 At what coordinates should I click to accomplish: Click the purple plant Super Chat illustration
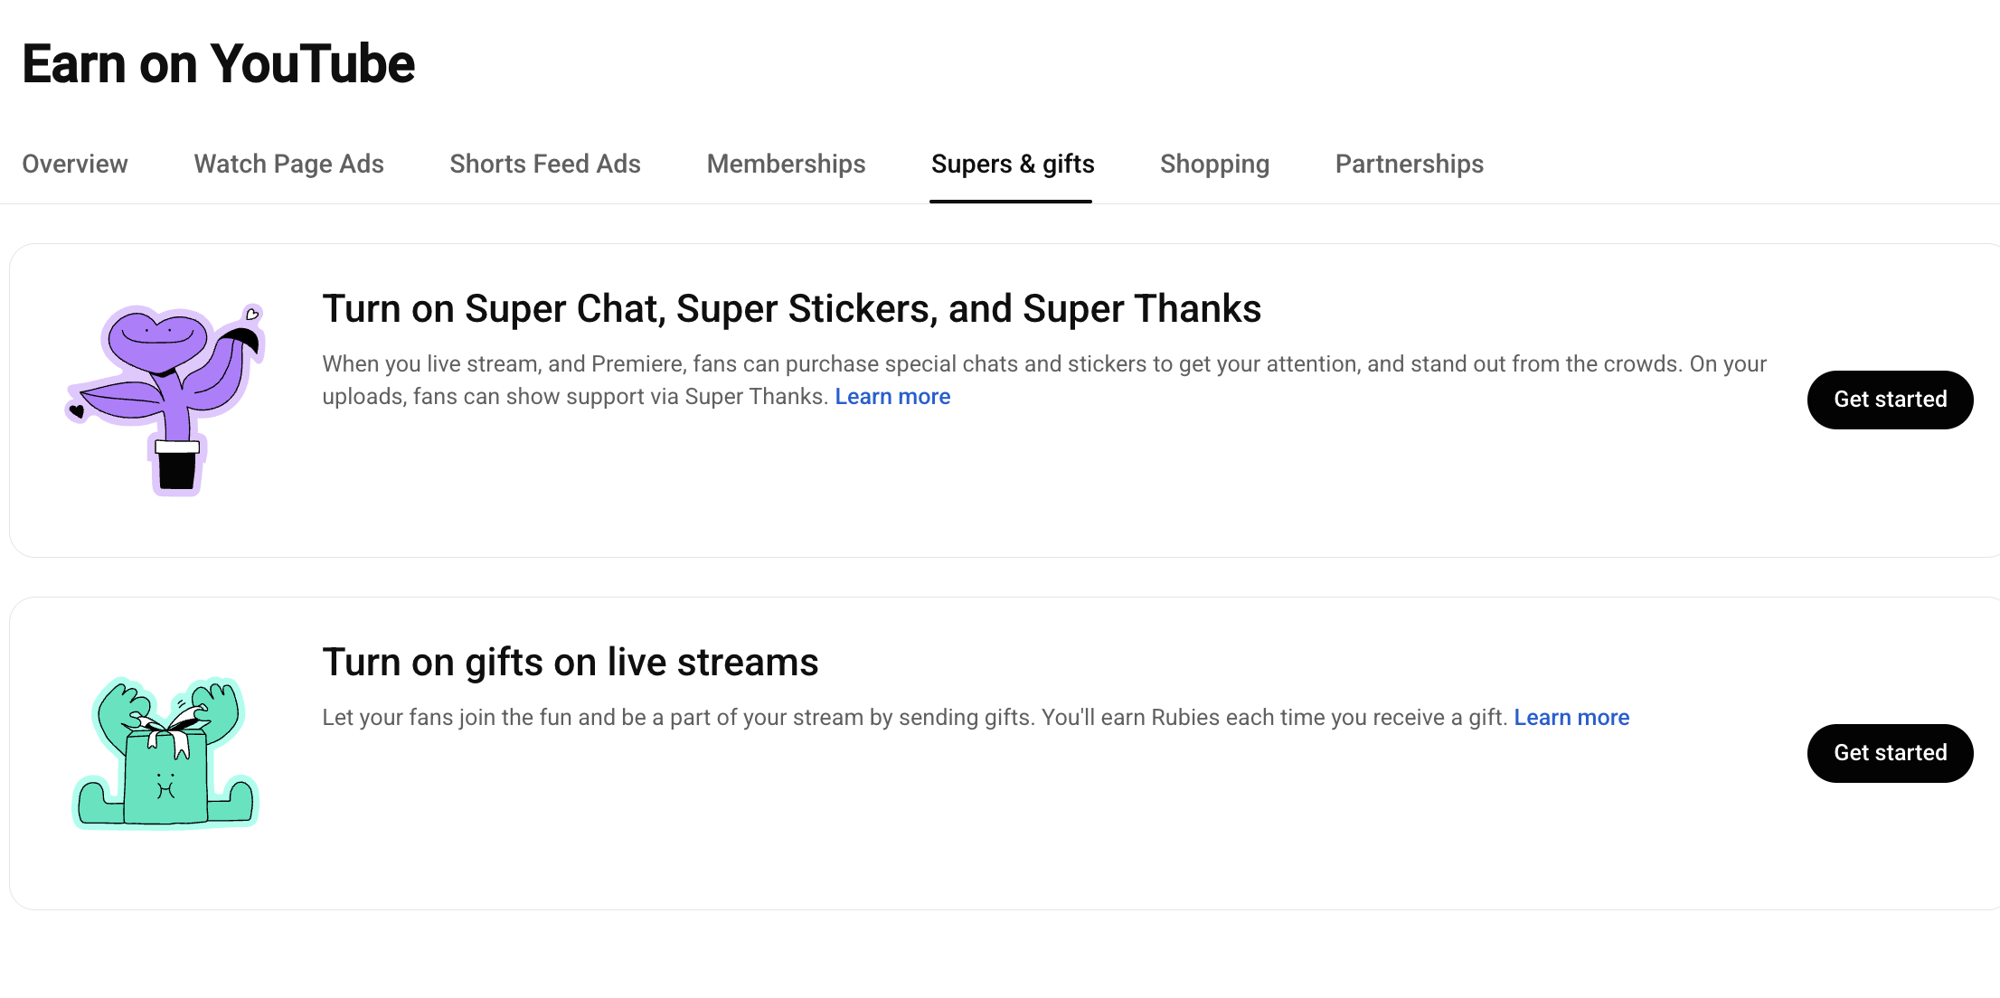[x=165, y=400]
